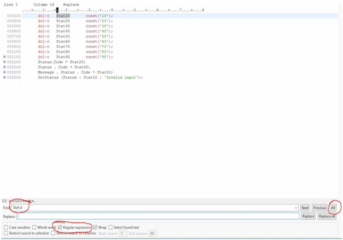Click the Next find button

coord(305,208)
